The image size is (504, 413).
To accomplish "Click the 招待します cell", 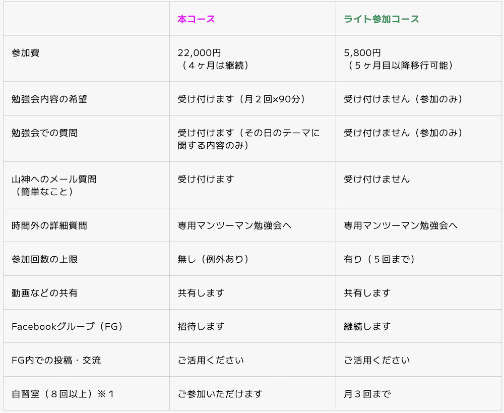I will 201,326.
